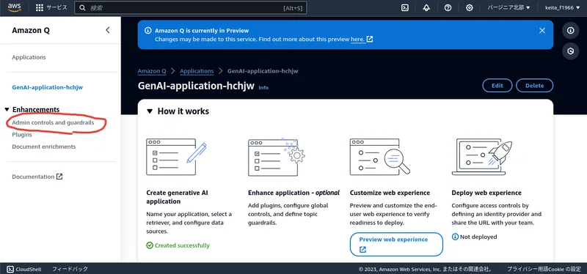Open the notifications bell icon
587x274 pixels.
(426, 8)
